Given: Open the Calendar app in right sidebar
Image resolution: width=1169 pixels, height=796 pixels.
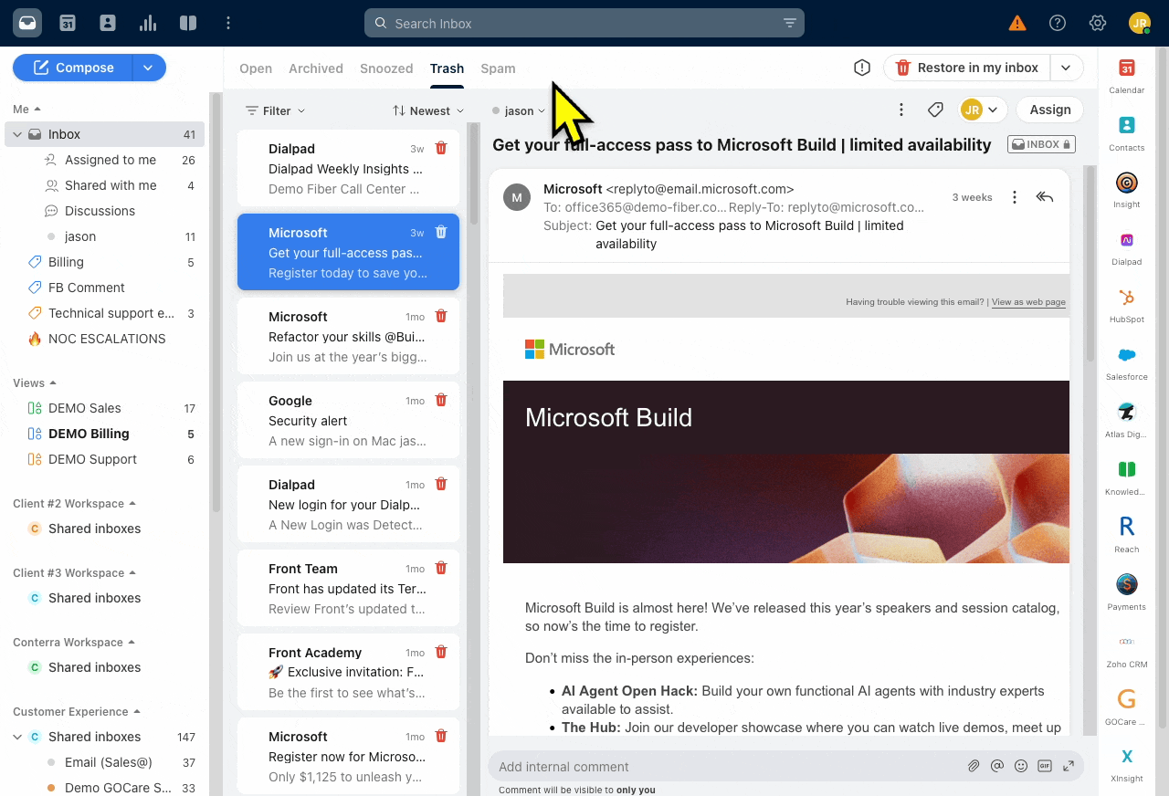Looking at the screenshot, I should (x=1127, y=76).
